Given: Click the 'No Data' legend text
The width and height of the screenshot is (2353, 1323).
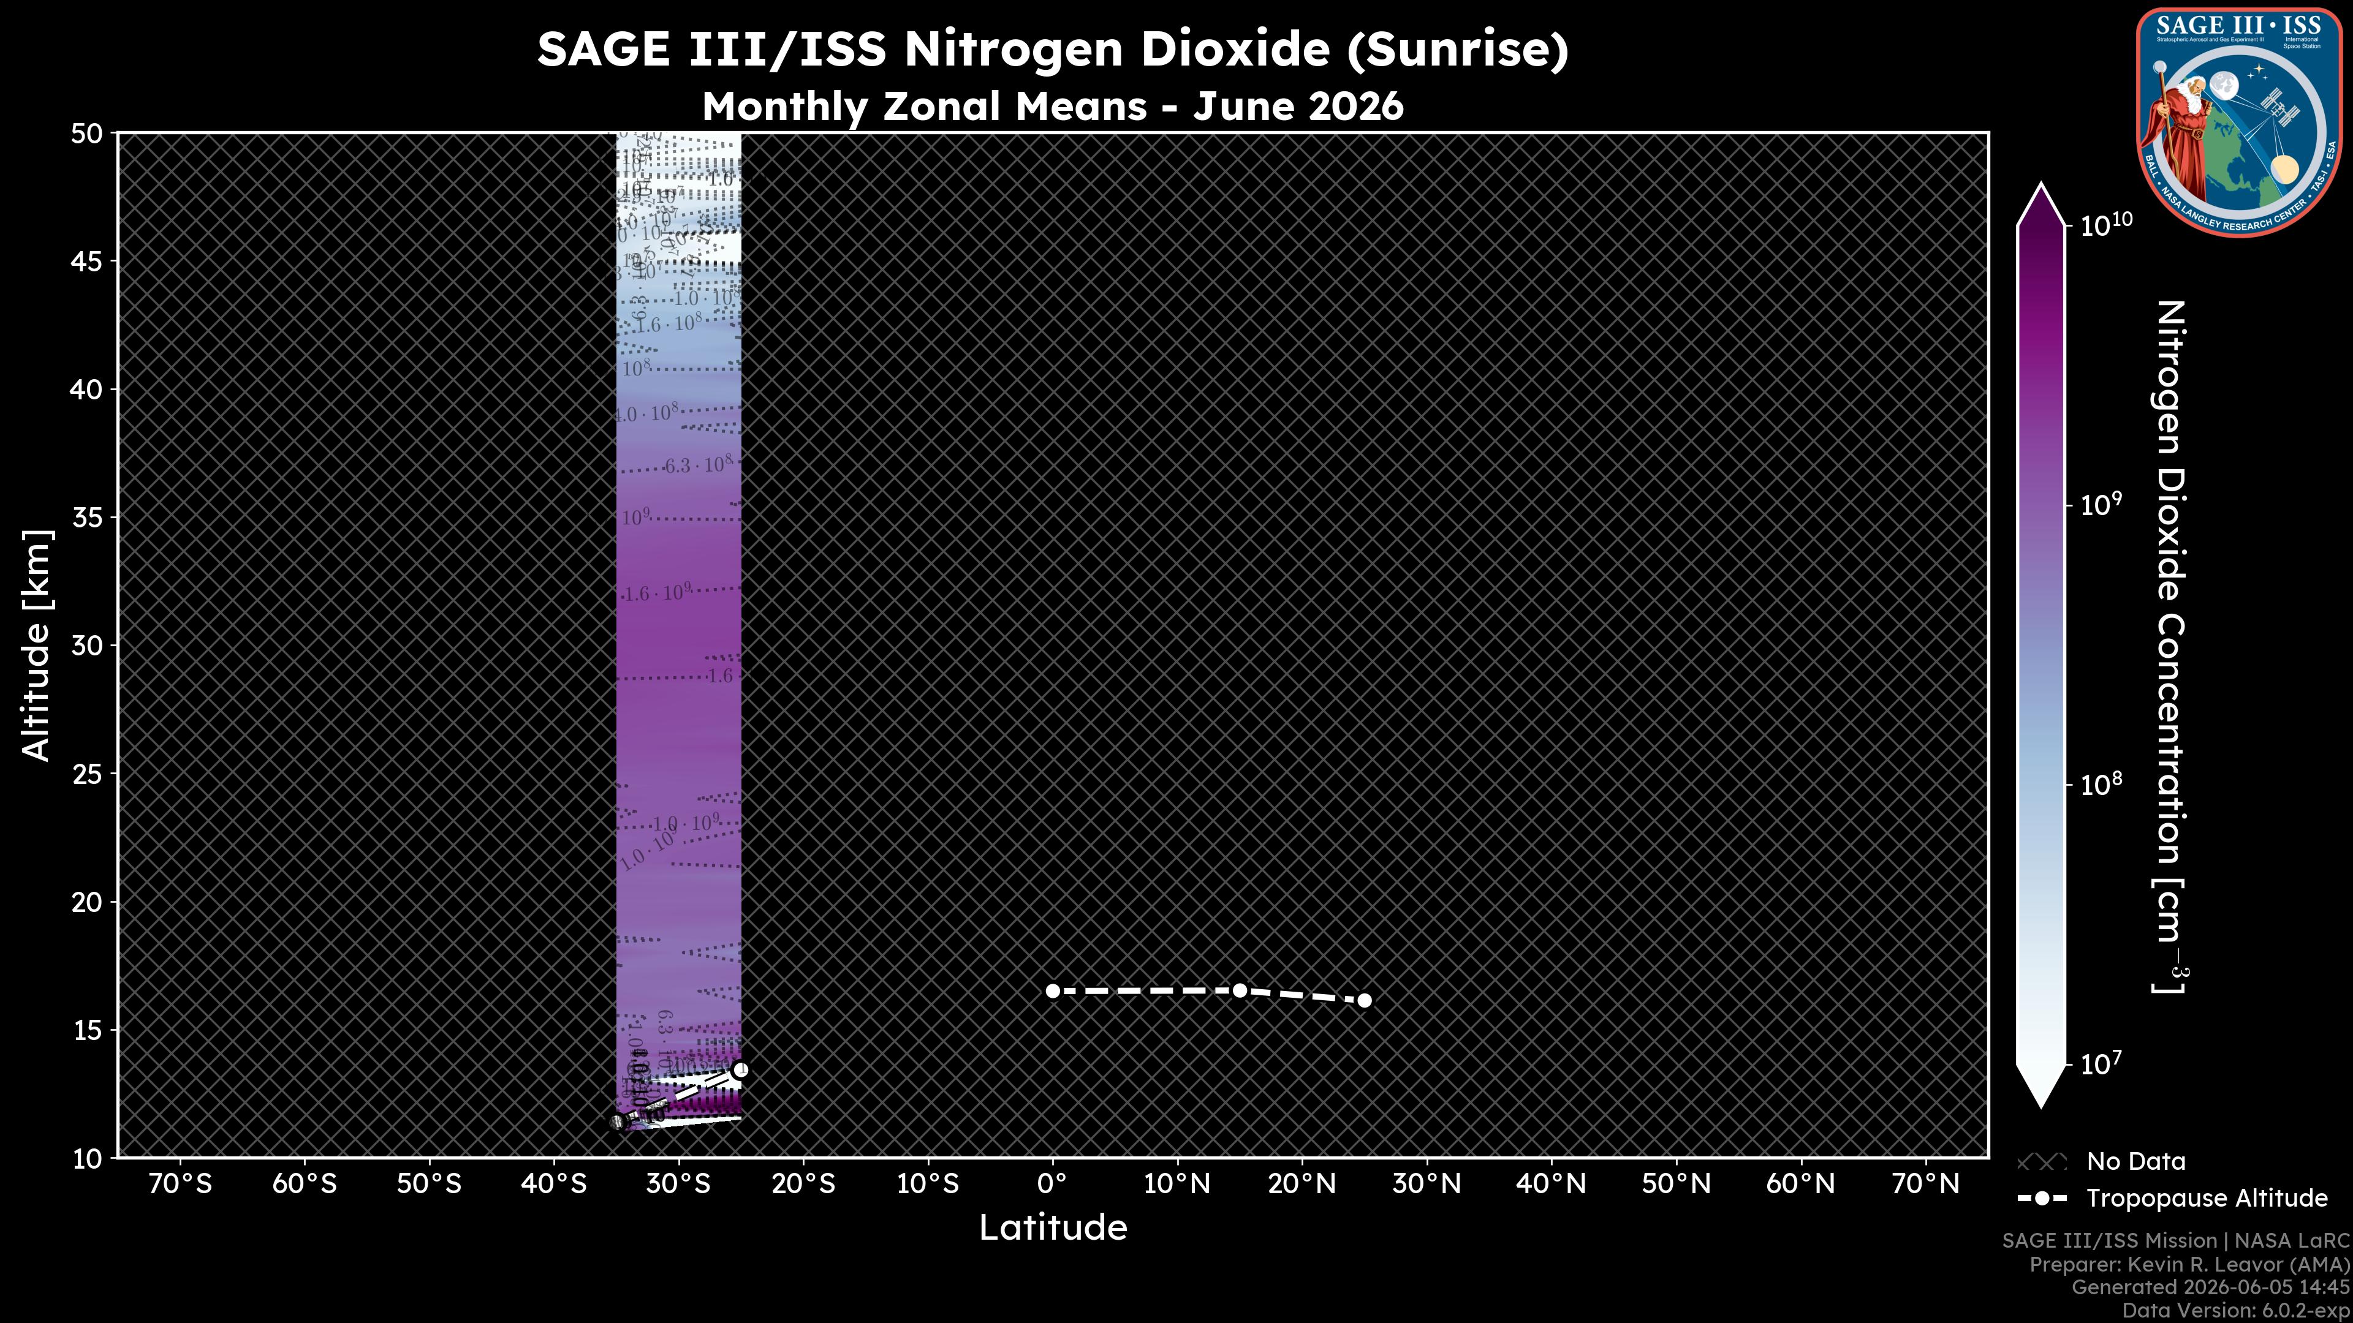Looking at the screenshot, I should [x=2135, y=1161].
